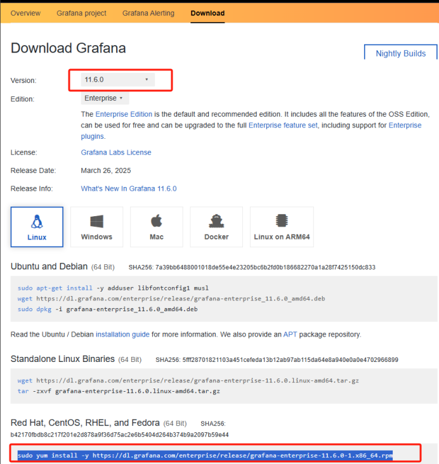Click the Standalone Linux Binaries heading
The width and height of the screenshot is (439, 464).
click(63, 359)
